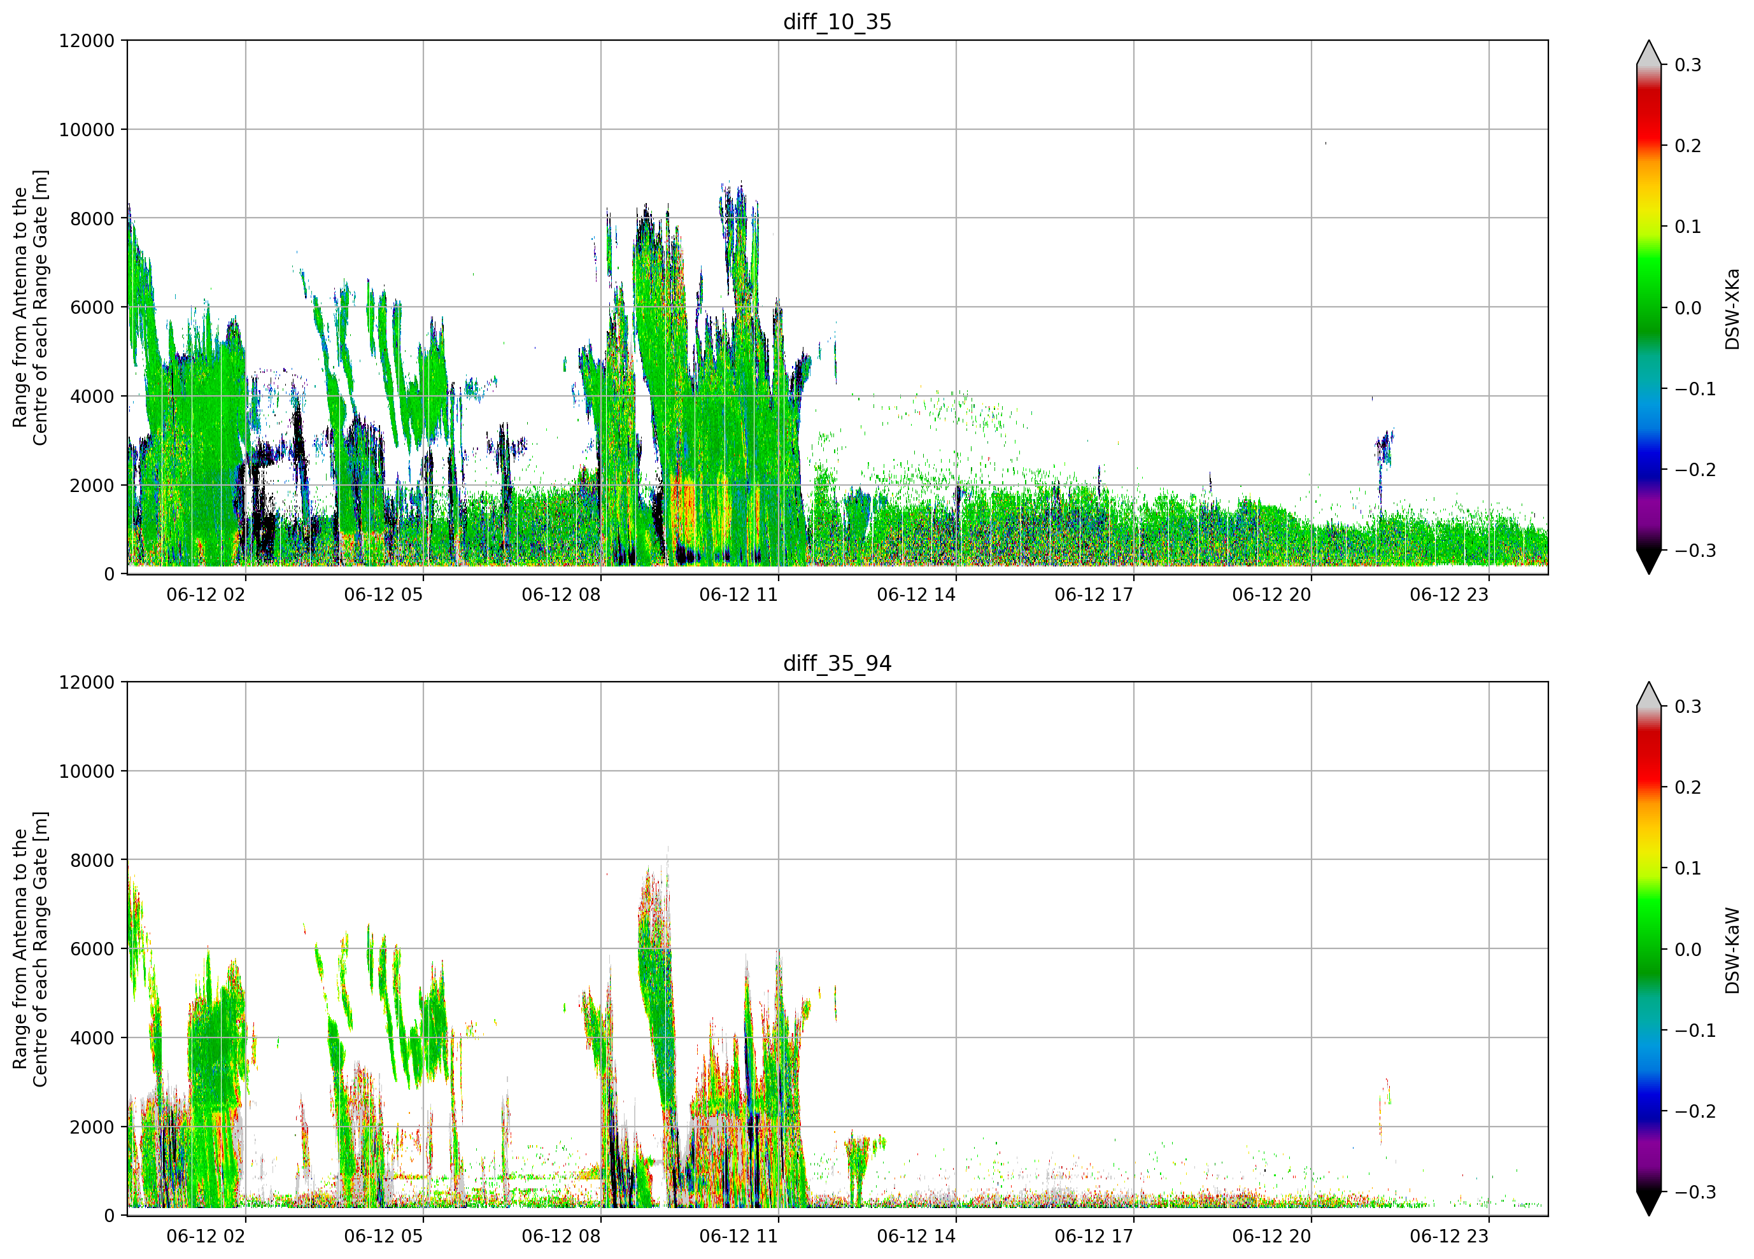Click the "06-12 11" tick label under diff_10_35
The height and width of the screenshot is (1259, 1754).
click(739, 594)
